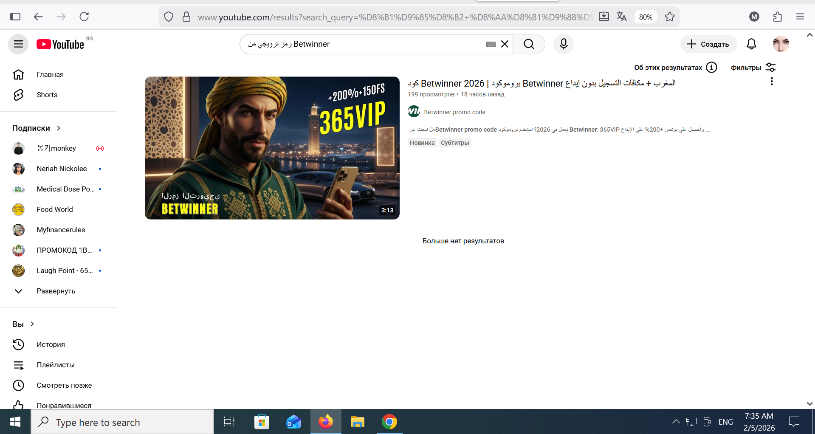Bookmark this page with the star
The width and height of the screenshot is (815, 434).
coord(670,17)
